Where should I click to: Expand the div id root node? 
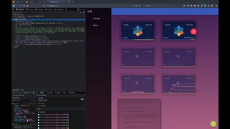(14, 25)
